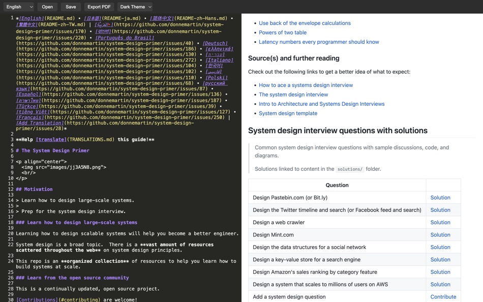Image resolution: width=483 pixels, height=302 pixels.
Task: Open the Solution for Design Mint.com
Action: (440, 234)
